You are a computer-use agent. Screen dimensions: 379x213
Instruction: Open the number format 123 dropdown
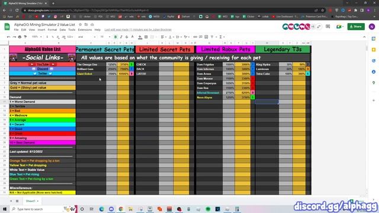(70, 37)
